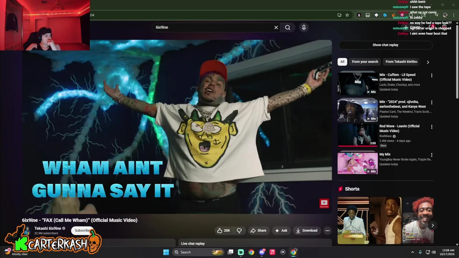The height and width of the screenshot is (258, 459).
Task: Open the Windows Start menu
Action: [x=166, y=252]
